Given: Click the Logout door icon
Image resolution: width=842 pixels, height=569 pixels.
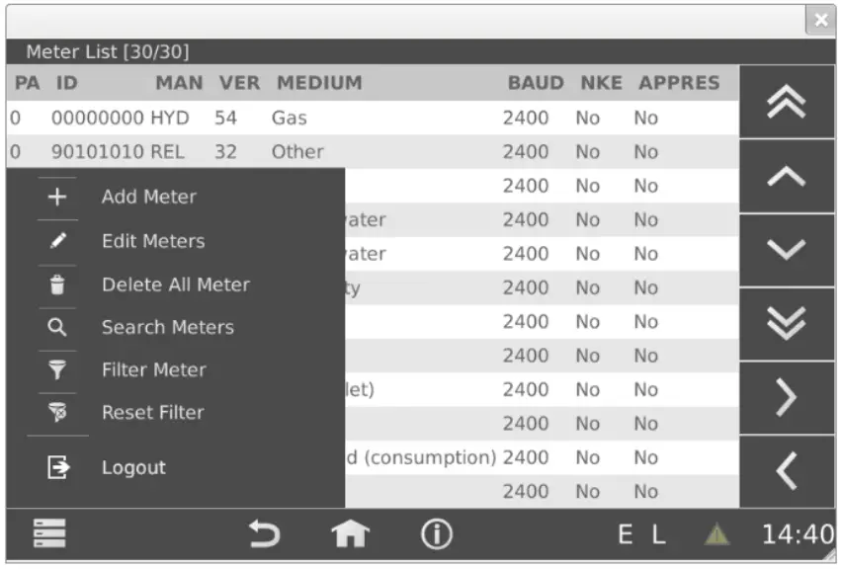Looking at the screenshot, I should pyautogui.click(x=56, y=466).
